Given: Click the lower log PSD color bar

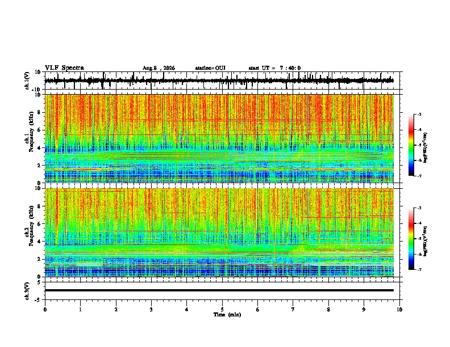Looking at the screenshot, I should point(411,239).
